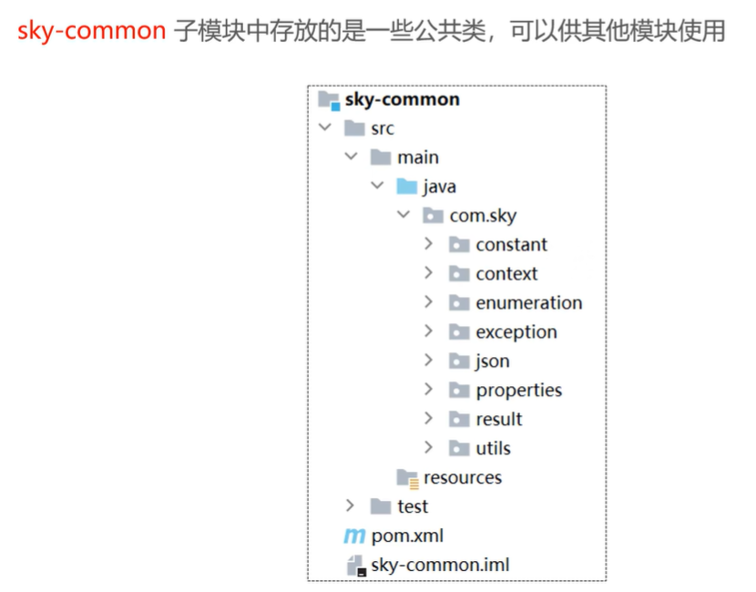Collapse the src directory node
Screen dimensions: 756x592
(x=325, y=128)
